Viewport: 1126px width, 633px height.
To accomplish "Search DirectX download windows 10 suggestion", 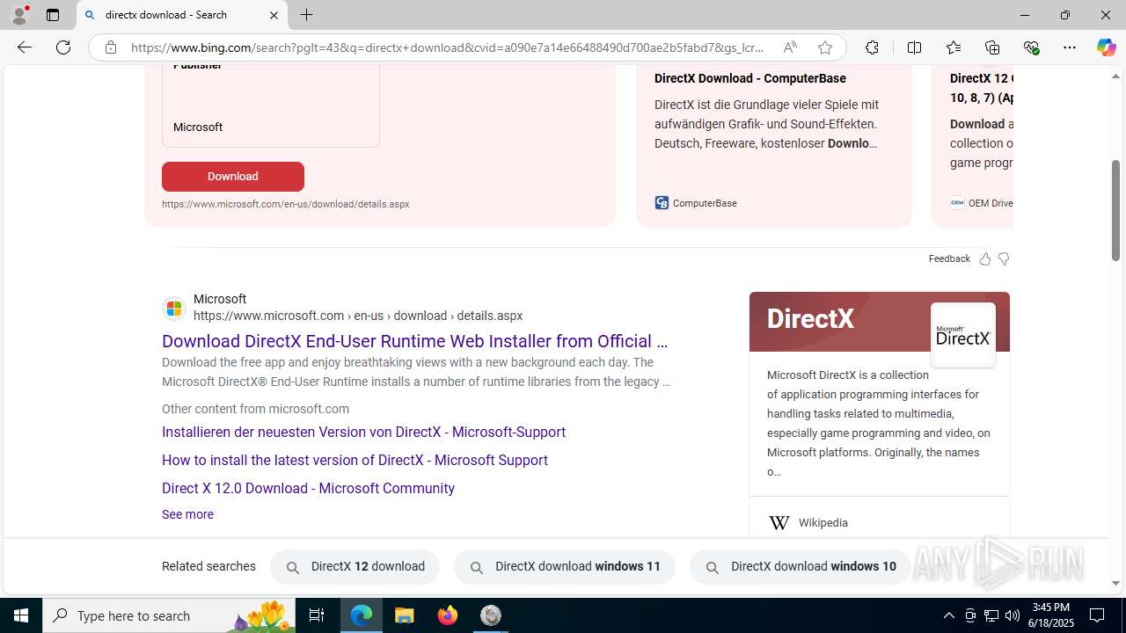I will point(801,567).
